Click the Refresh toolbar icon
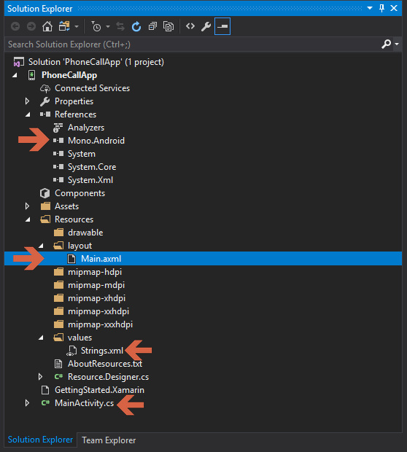 coord(136,26)
